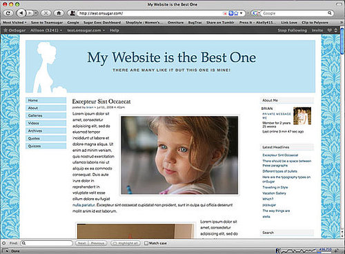
Task: Open the Allison (3241) account dropdown
Action: point(46,30)
